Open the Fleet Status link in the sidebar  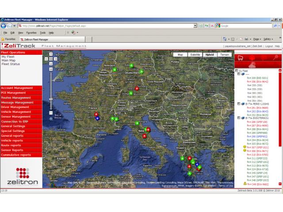point(11,64)
